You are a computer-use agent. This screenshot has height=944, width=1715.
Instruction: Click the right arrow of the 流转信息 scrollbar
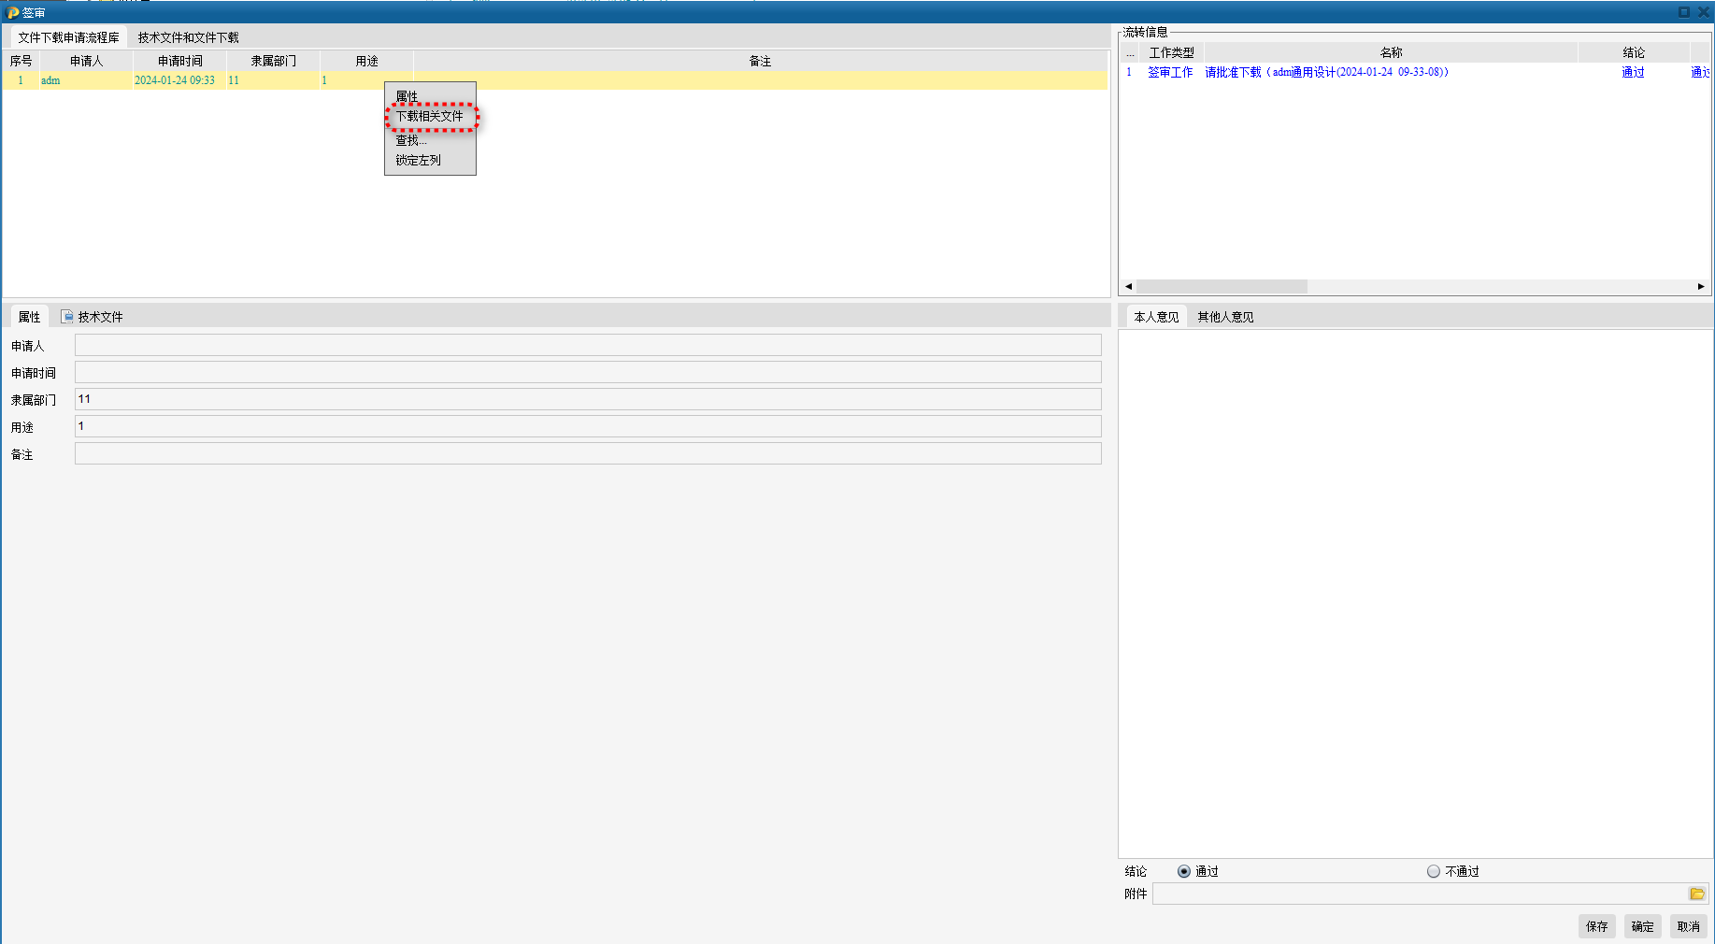1701,286
